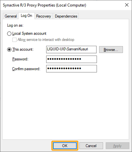Click the greyed-out Apply button
This screenshot has width=132, height=152.
(117, 146)
